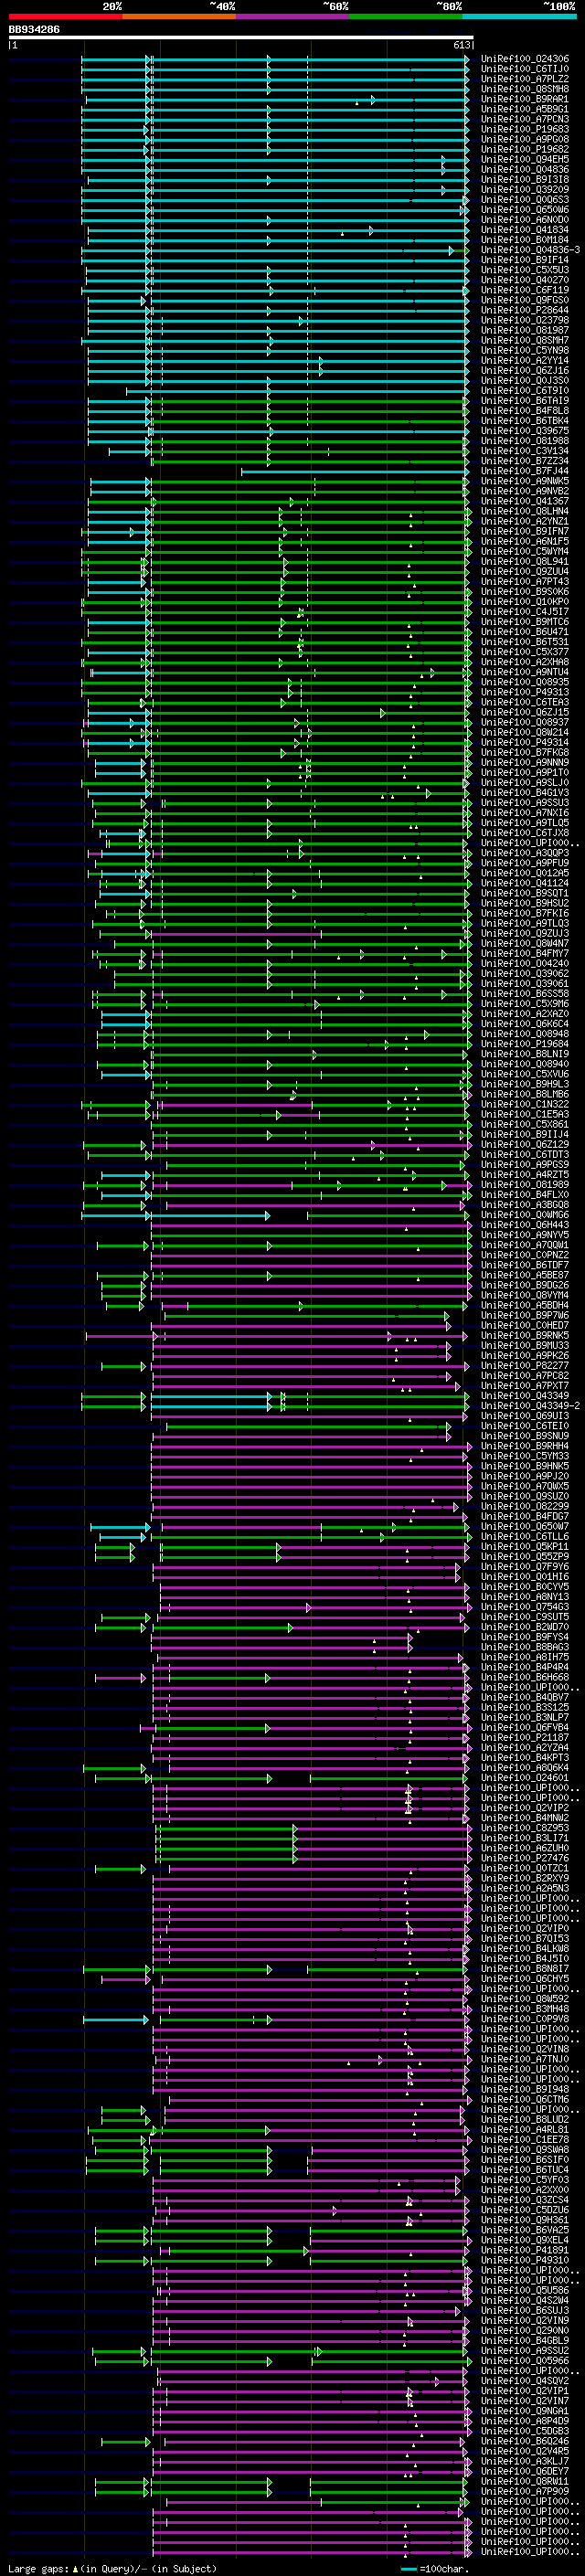
Task: Select the cyan ~100% identity color segment
Action: click(x=520, y=16)
